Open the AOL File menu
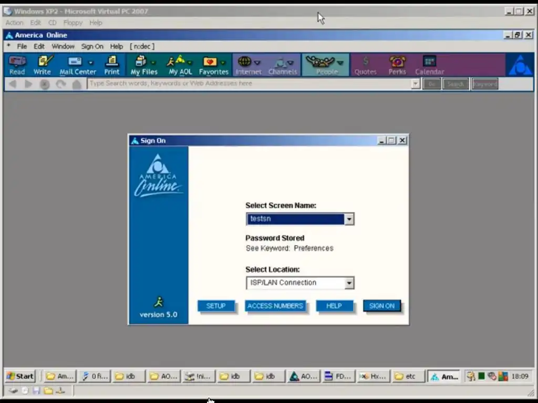This screenshot has width=538, height=403. point(22,46)
